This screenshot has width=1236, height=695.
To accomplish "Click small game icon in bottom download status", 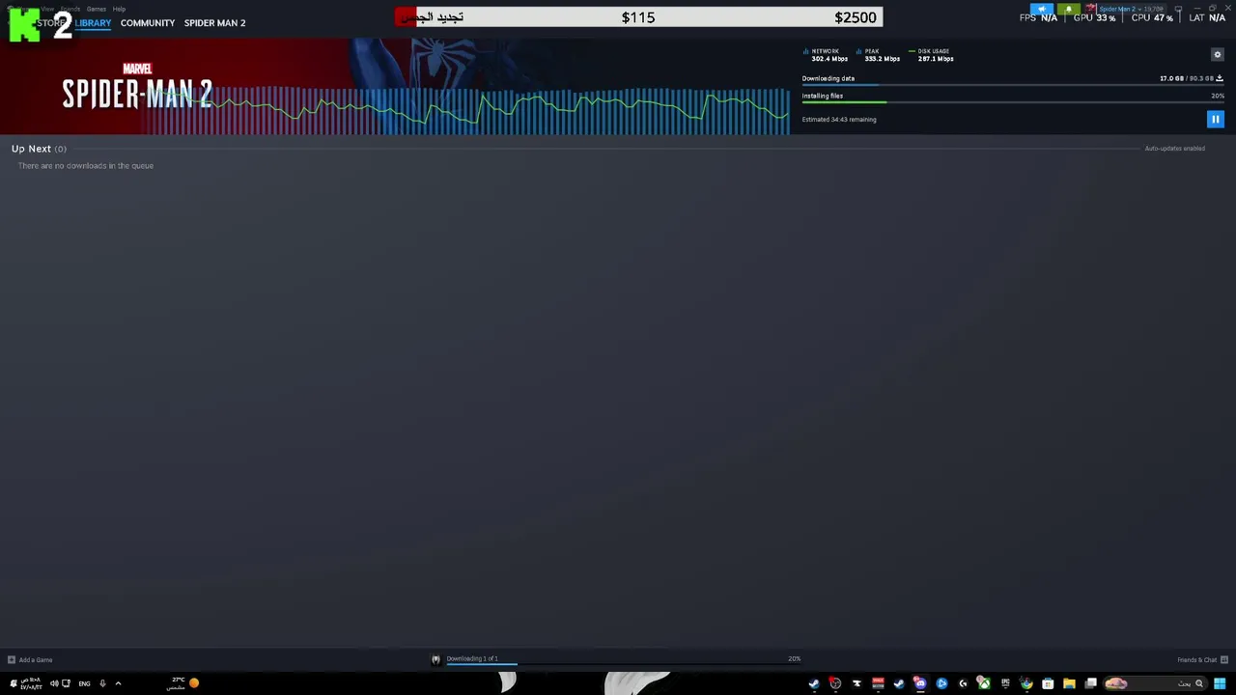I will (x=435, y=659).
